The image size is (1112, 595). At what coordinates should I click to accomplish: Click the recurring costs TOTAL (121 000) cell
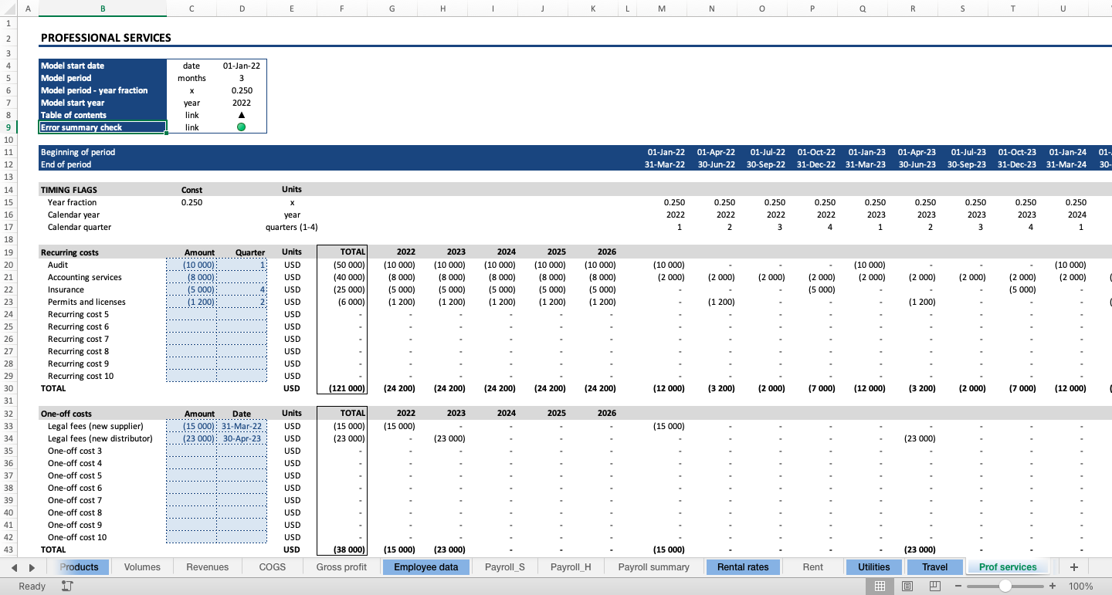(342, 388)
